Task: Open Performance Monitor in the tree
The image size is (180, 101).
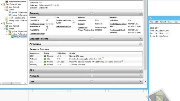Action: point(17,2)
